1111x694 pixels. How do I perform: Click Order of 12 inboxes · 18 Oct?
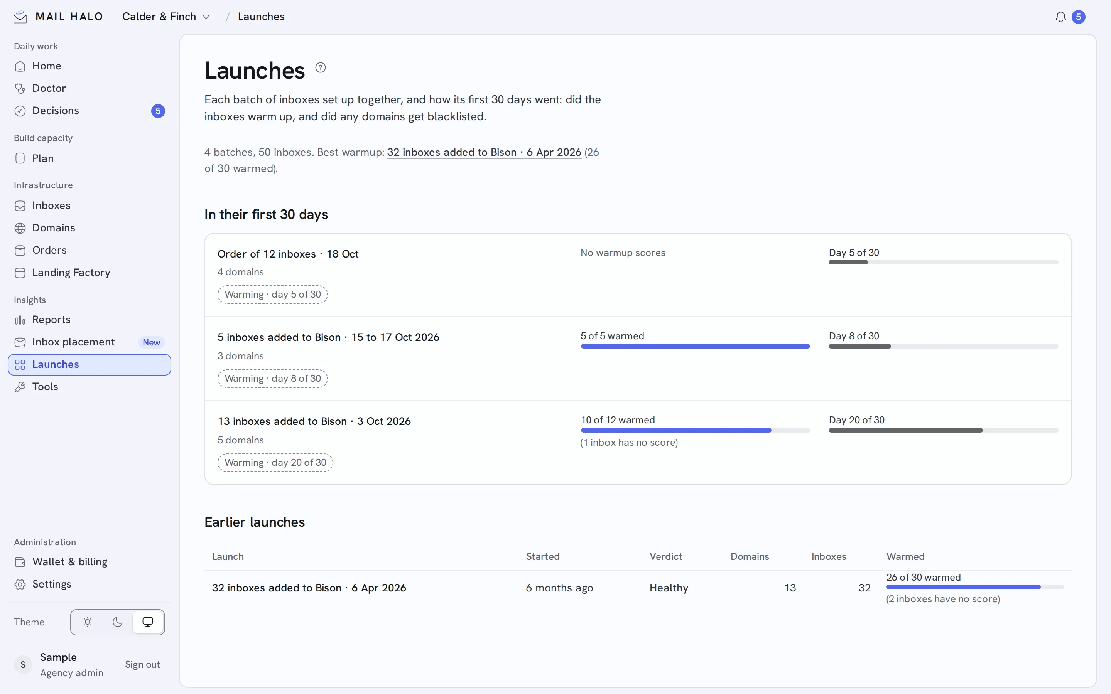tap(288, 254)
